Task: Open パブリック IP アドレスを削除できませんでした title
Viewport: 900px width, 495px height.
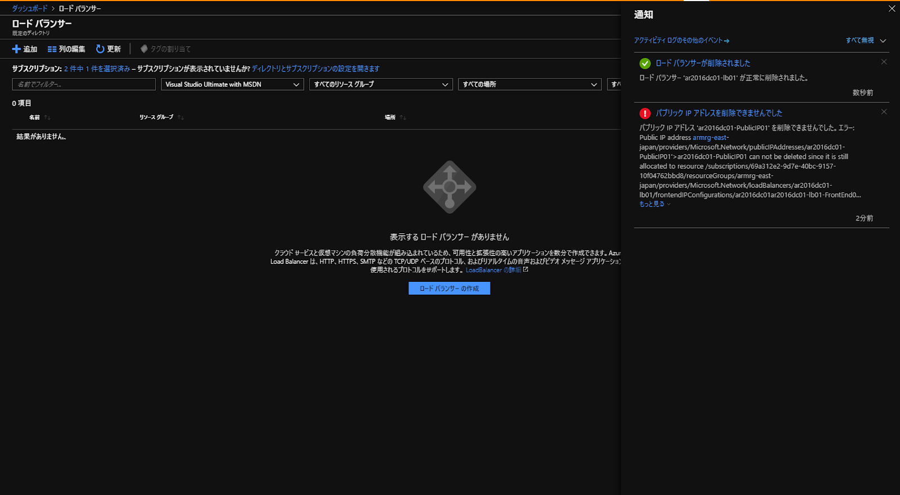Action: [719, 113]
